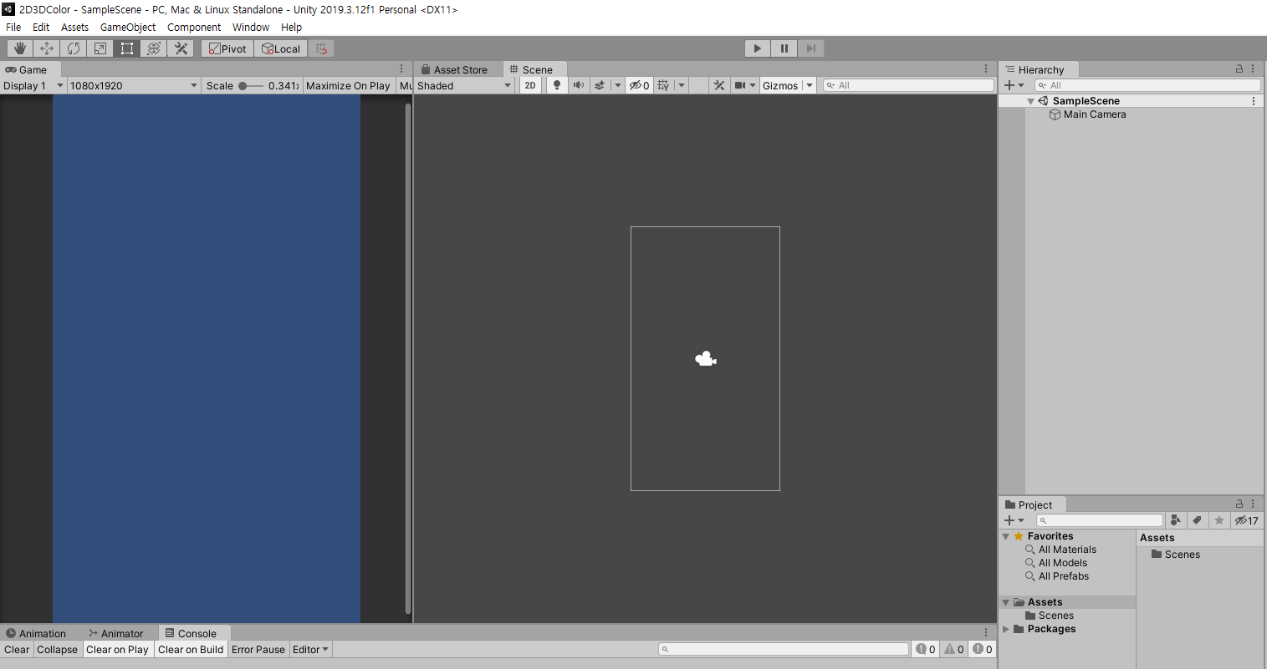Open the Window menu

tap(251, 27)
